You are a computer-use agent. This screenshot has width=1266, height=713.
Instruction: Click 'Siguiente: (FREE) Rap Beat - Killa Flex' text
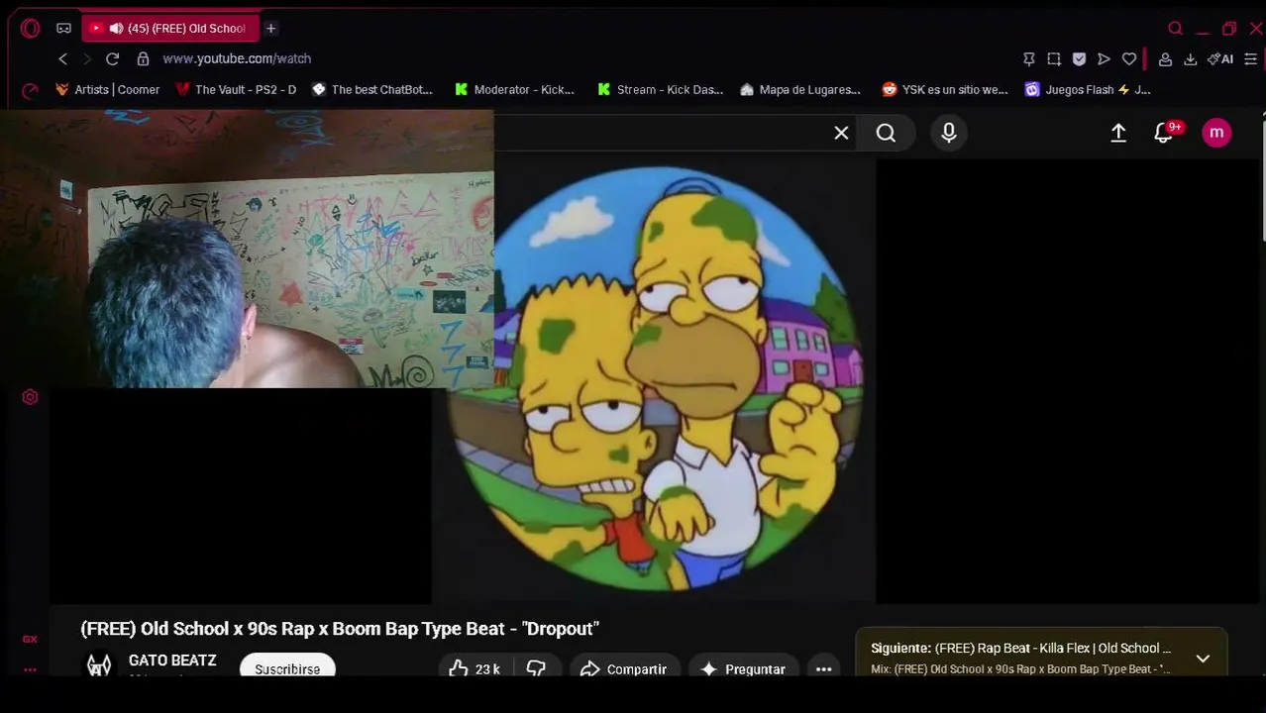(x=1020, y=649)
